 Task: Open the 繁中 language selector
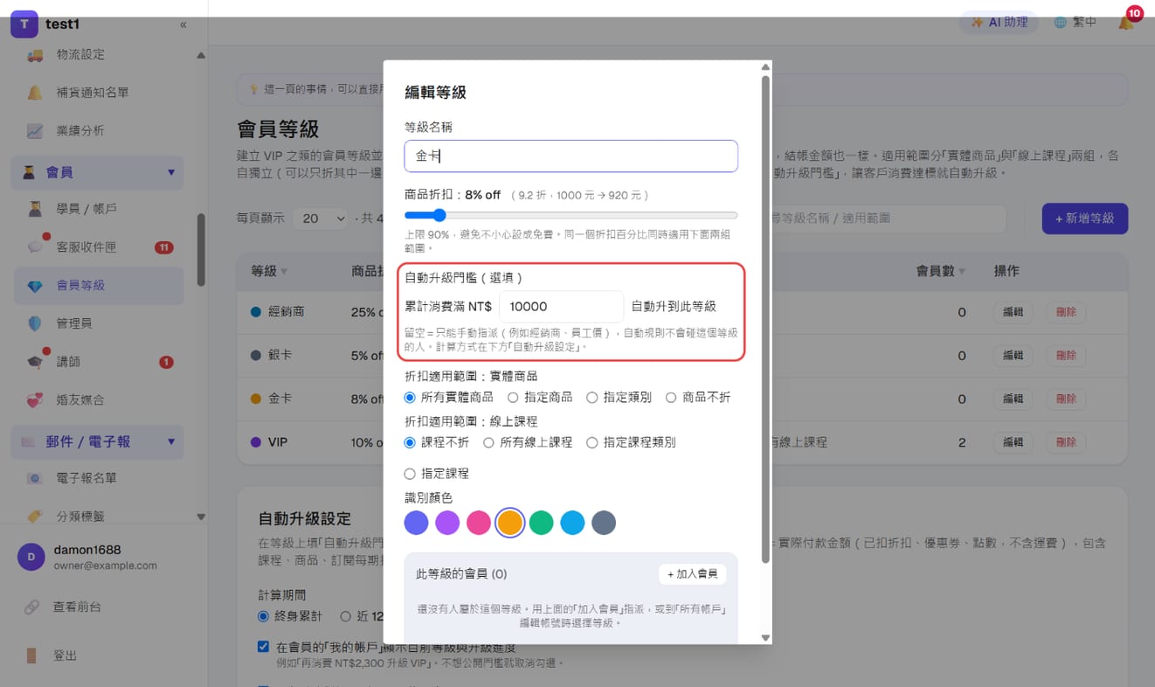pos(1075,23)
